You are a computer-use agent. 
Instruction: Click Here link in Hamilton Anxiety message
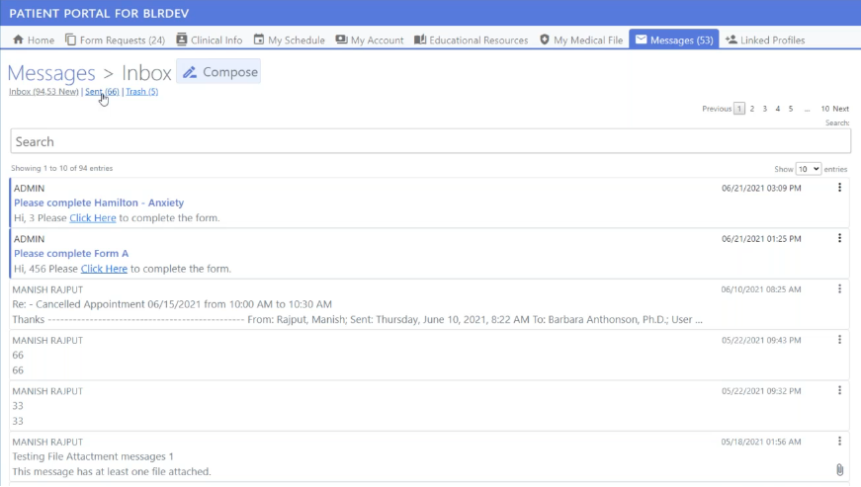(x=92, y=217)
